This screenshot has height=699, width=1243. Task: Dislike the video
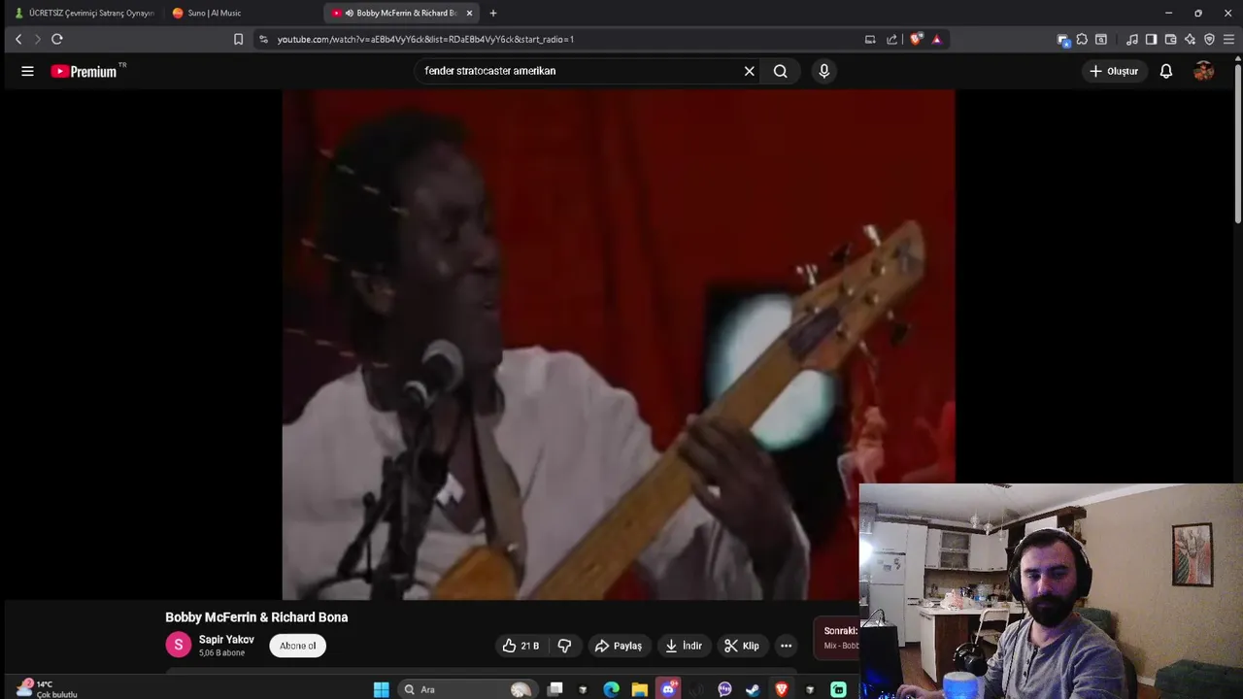(564, 646)
